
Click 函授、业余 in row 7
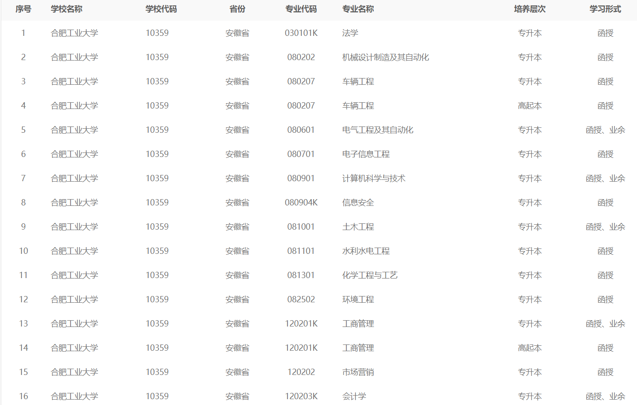point(605,179)
